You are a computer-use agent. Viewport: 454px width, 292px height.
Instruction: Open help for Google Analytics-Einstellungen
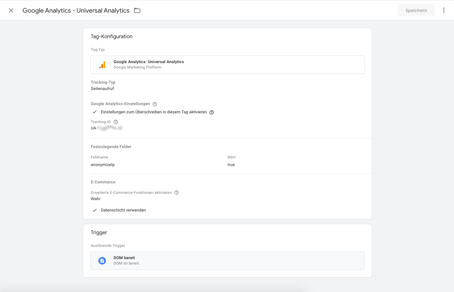pos(155,104)
